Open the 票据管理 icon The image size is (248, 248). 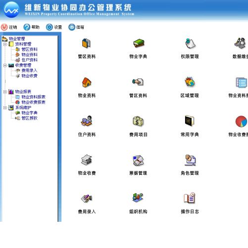[138, 160]
